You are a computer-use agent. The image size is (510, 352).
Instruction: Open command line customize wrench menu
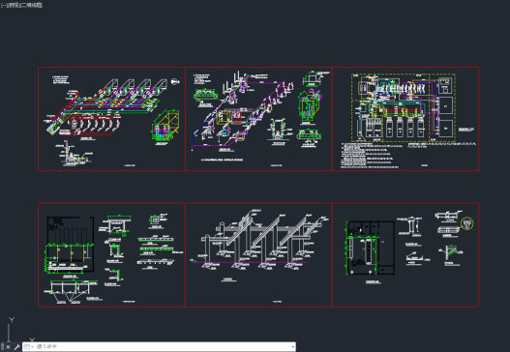tap(16, 347)
